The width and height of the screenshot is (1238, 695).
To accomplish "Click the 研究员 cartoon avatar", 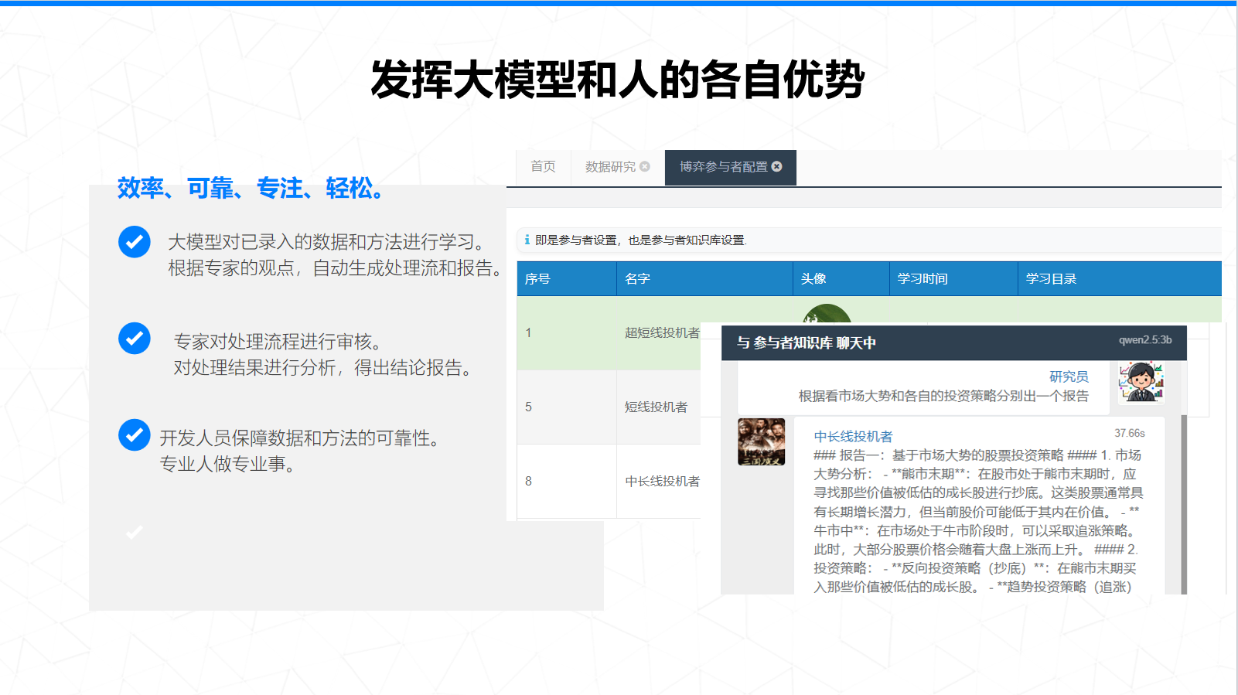I will 1141,382.
